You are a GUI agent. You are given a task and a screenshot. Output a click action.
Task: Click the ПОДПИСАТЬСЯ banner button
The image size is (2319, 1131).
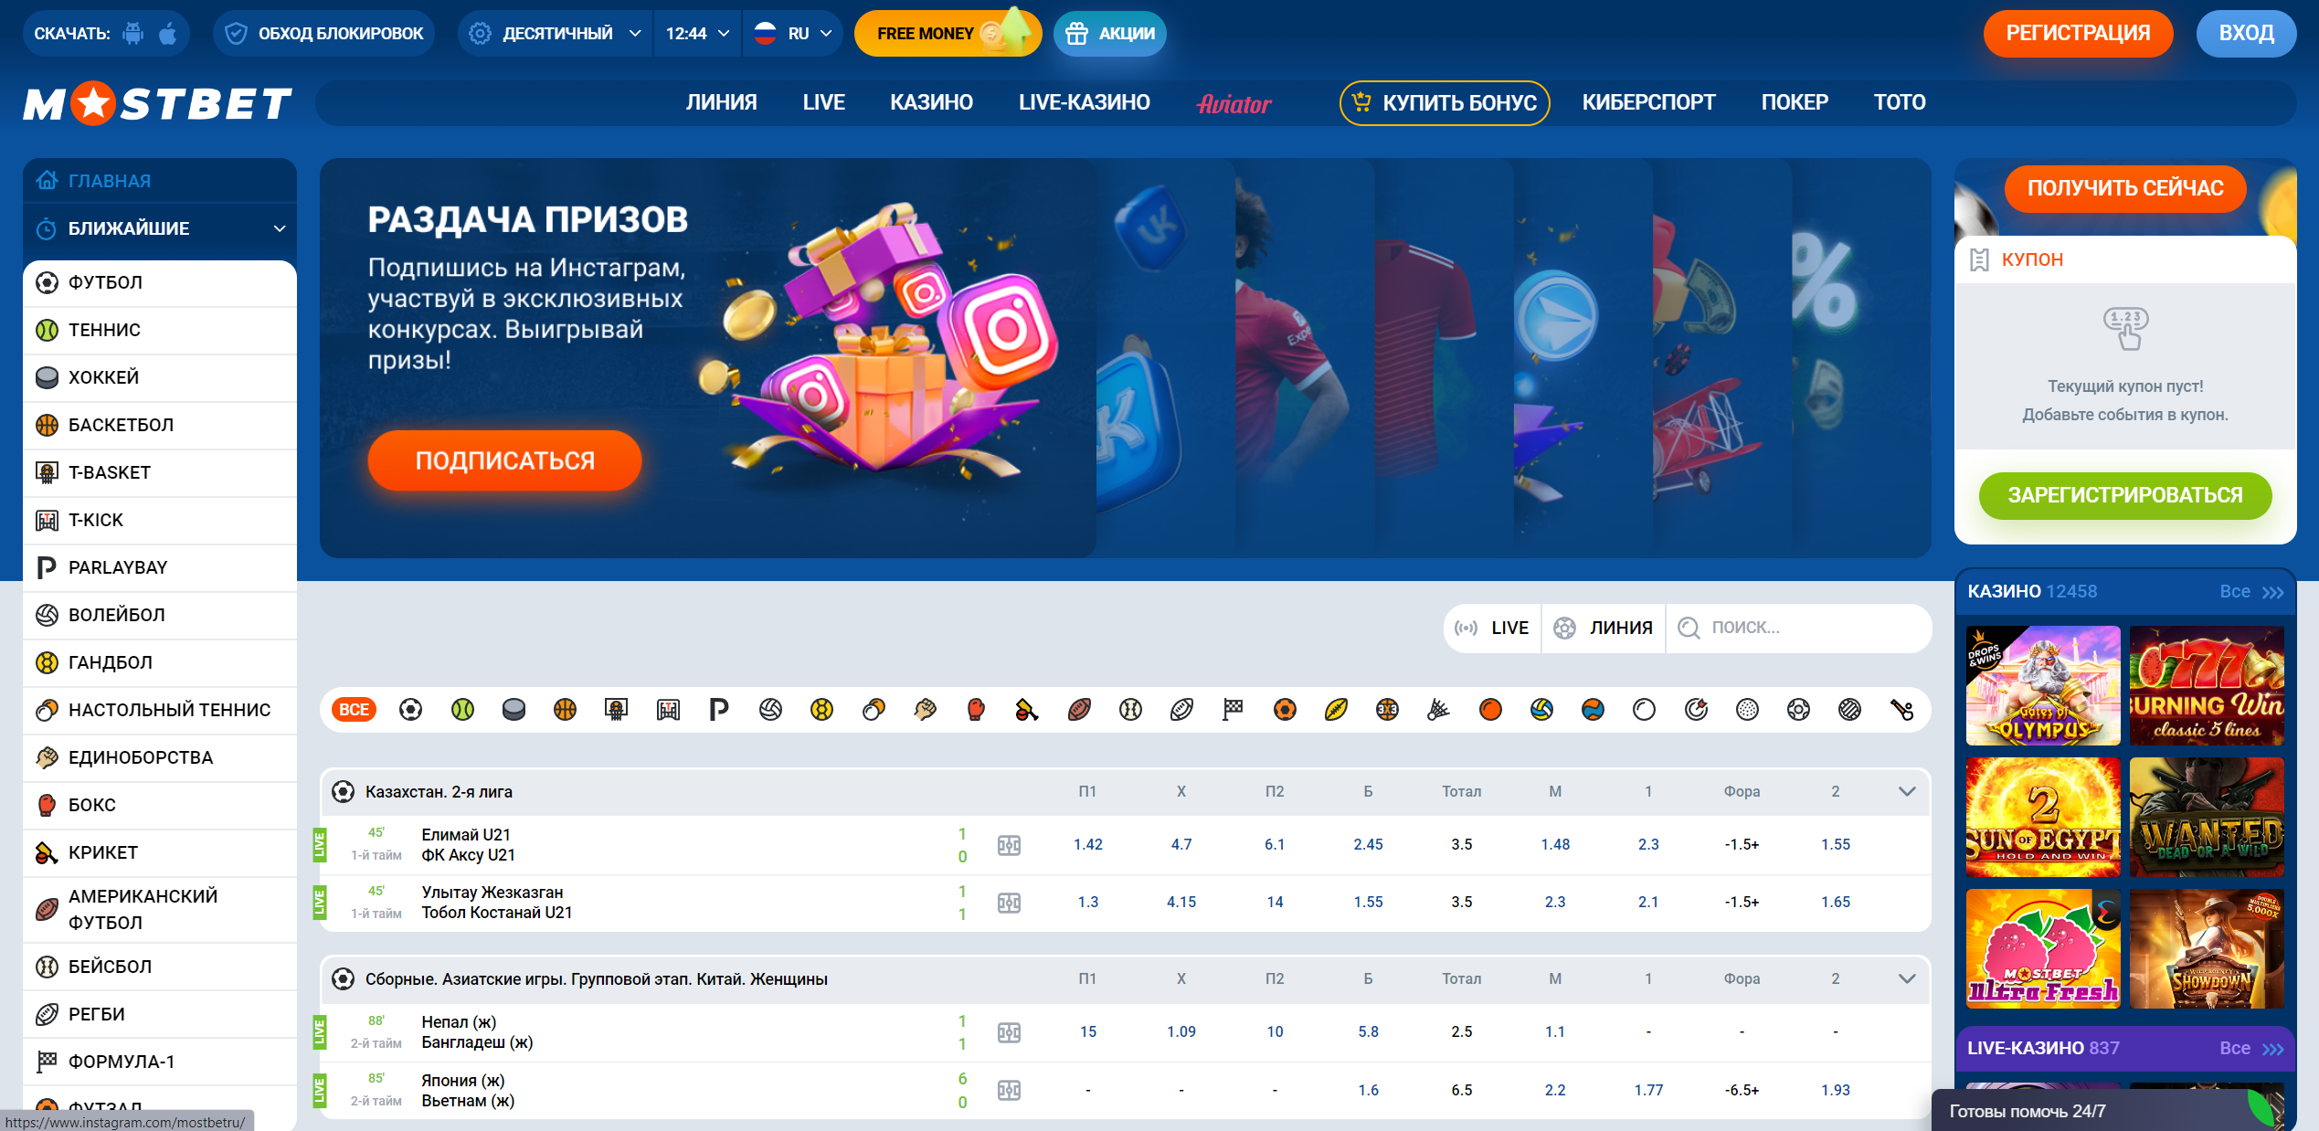504,460
